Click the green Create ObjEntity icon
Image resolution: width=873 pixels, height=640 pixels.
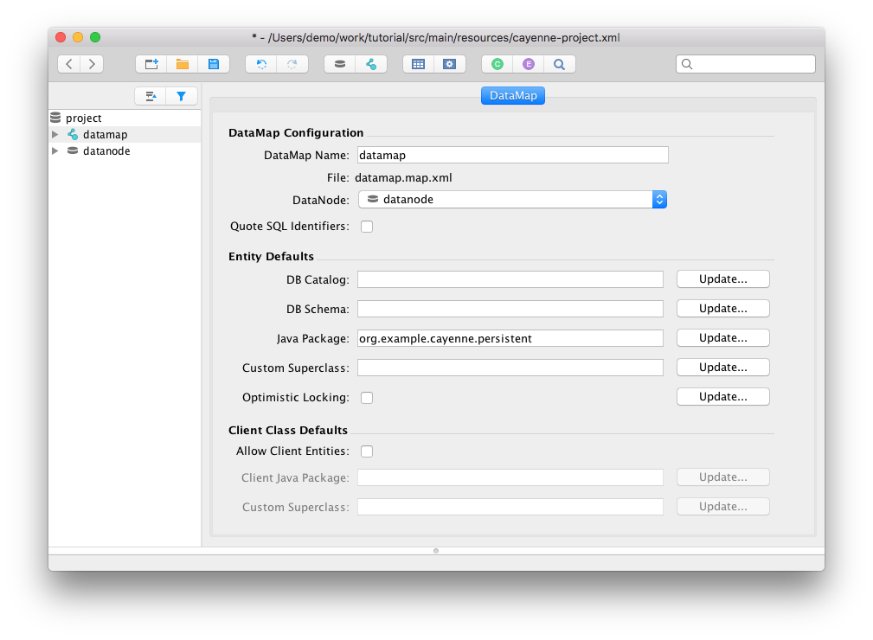(497, 64)
